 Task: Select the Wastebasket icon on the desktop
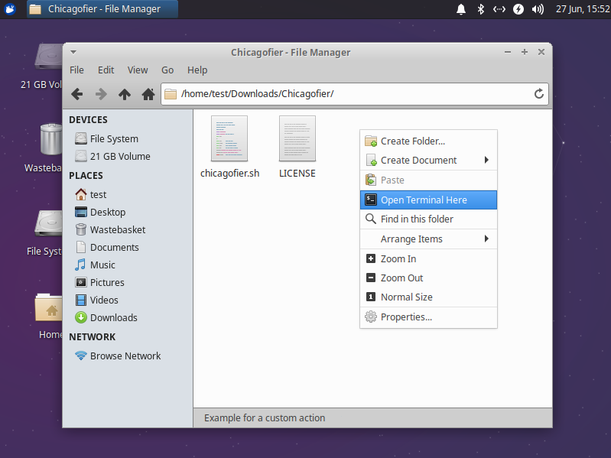point(50,138)
